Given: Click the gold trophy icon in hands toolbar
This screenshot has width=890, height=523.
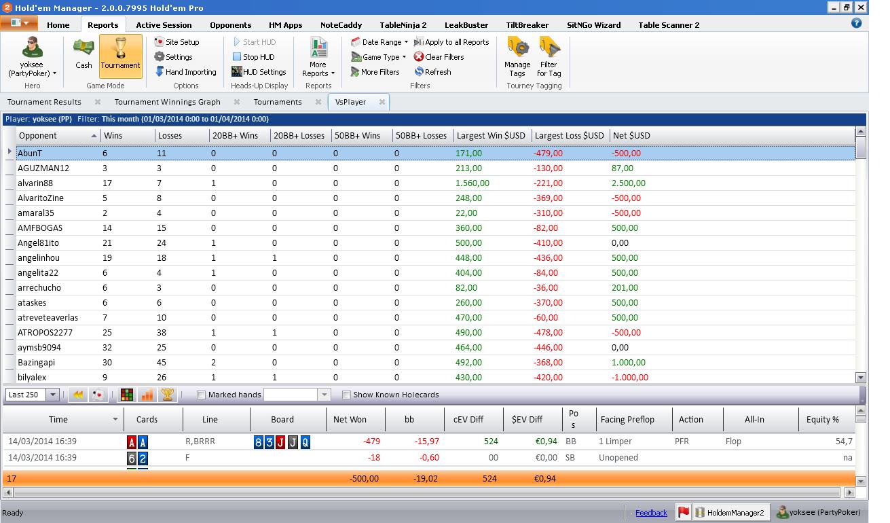Looking at the screenshot, I should [x=167, y=395].
